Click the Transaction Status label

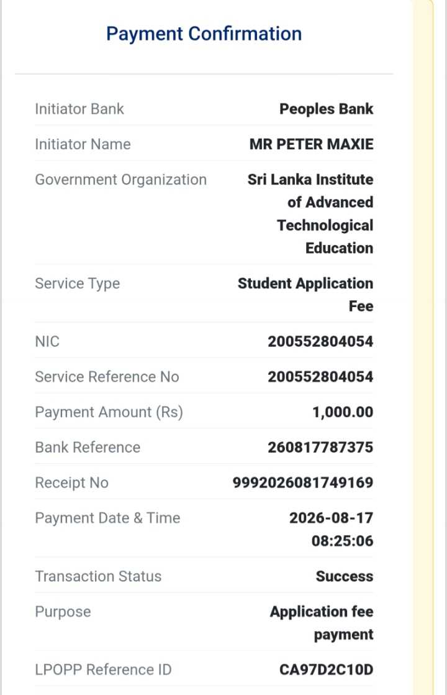[x=98, y=576]
